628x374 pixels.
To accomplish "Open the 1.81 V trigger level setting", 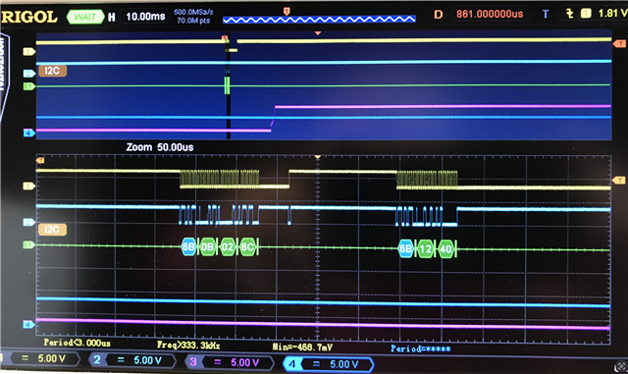I will click(612, 13).
